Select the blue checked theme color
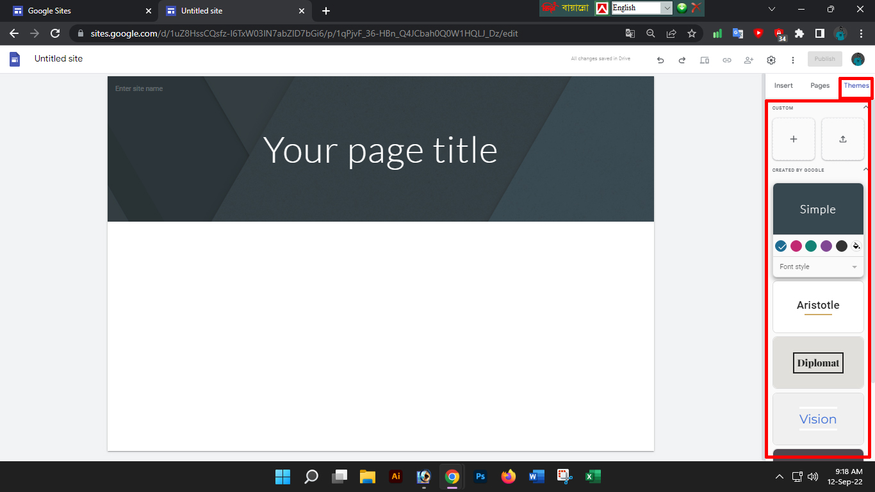This screenshot has height=492, width=875. 781,246
